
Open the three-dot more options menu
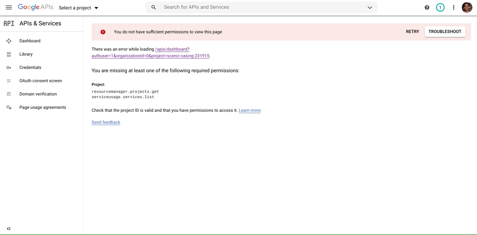pos(453,7)
